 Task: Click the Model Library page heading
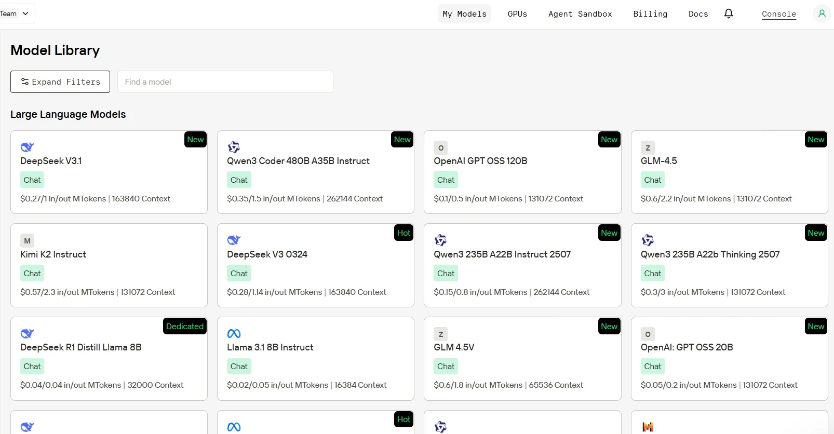click(x=55, y=50)
